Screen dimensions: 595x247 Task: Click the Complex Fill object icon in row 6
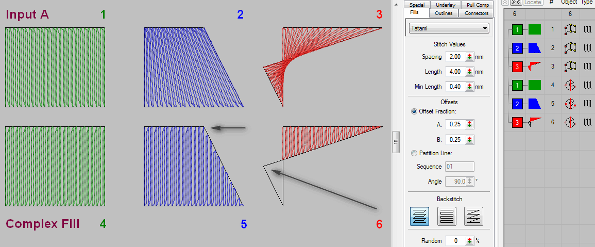[570, 122]
